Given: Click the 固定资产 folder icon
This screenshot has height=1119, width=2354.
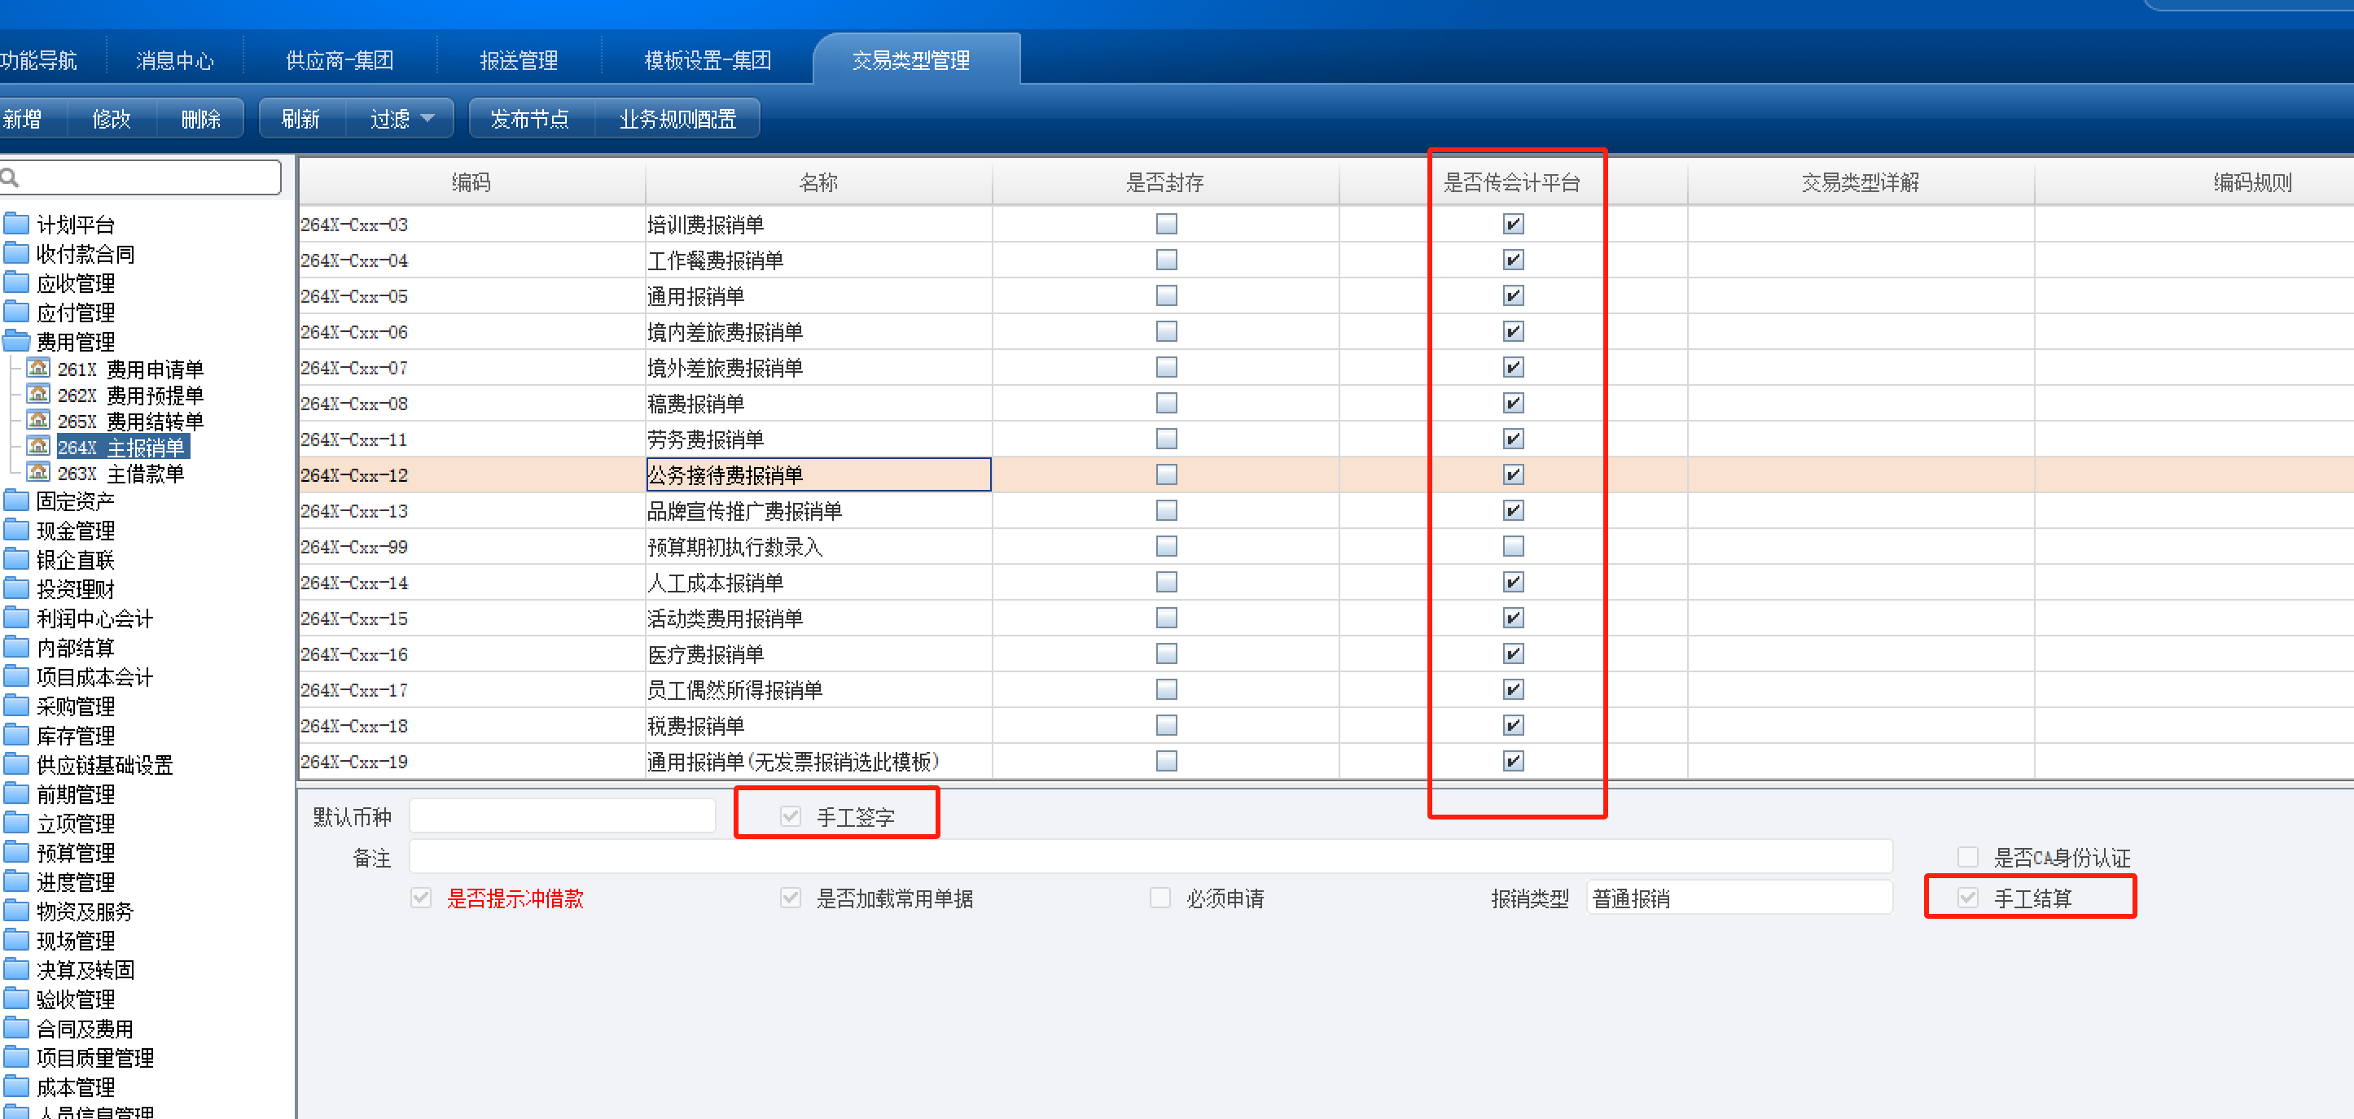Looking at the screenshot, I should [x=15, y=500].
